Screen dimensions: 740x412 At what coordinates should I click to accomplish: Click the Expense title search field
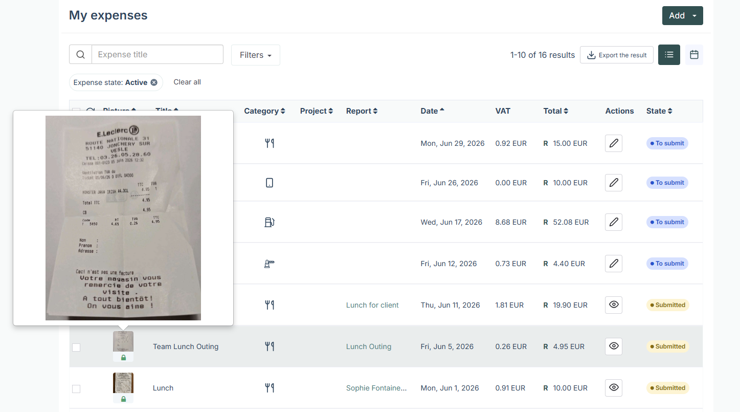point(158,55)
